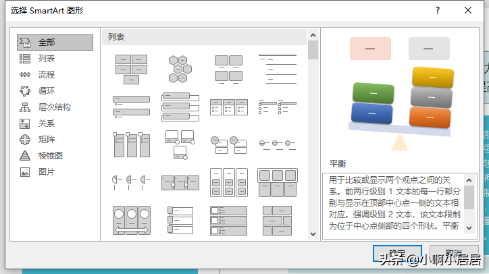Click the 列表 section header

click(205, 37)
